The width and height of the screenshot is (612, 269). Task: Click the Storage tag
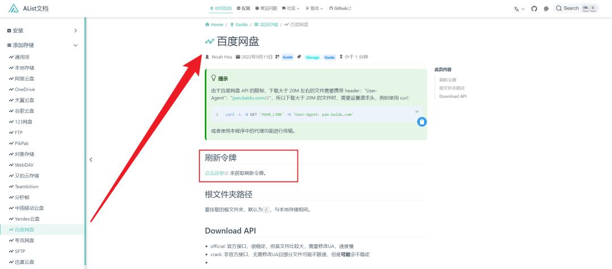312,57
